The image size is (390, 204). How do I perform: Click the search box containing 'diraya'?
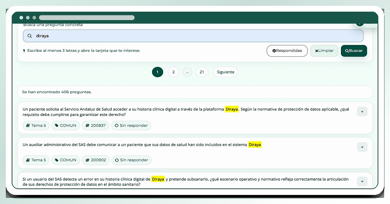(193, 36)
